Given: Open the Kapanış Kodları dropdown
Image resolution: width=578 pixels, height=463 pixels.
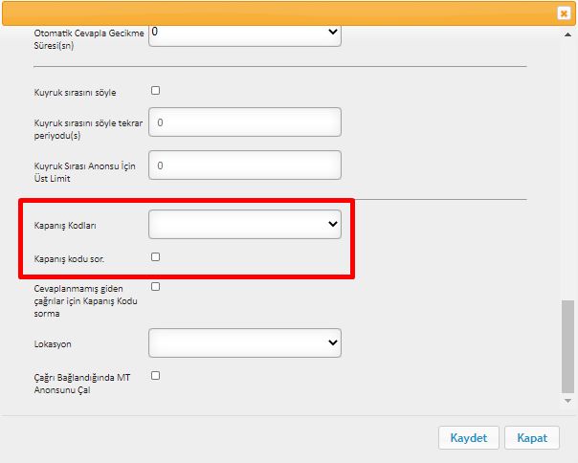Looking at the screenshot, I should 245,224.
